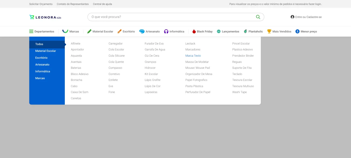Open the Prendedor Binder category
The image size is (351, 158).
(243, 56)
